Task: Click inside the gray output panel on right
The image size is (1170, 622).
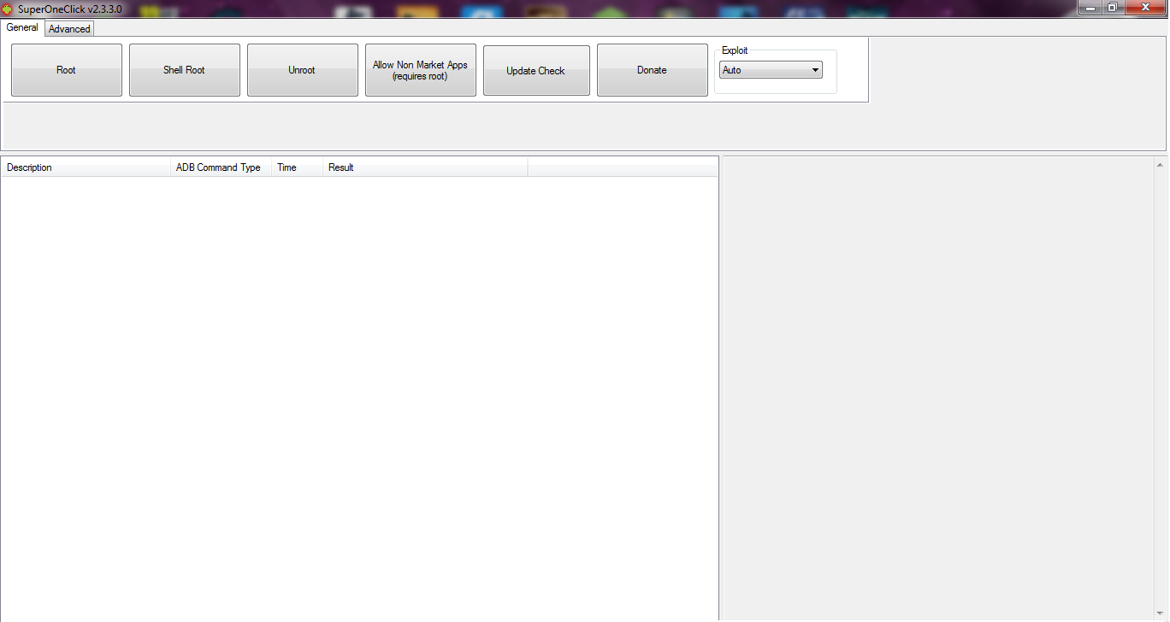Action: (x=937, y=384)
